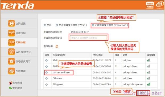165x97 pixels.
Task: Open 上网设置 globe icon in sidebar
Action: (11, 24)
